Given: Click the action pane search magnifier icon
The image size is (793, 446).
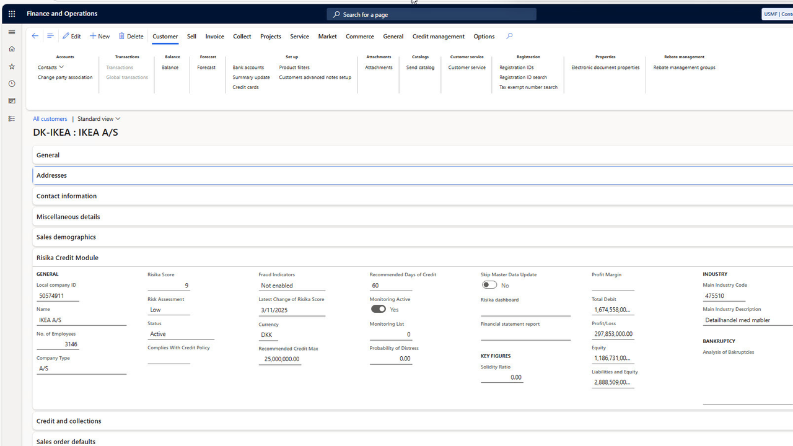Looking at the screenshot, I should click(509, 36).
